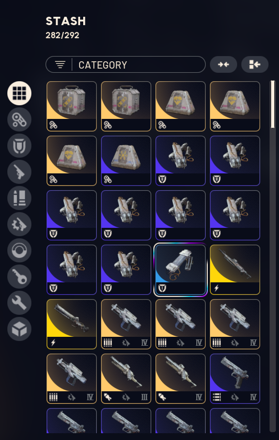Select the ring-shaped category filter icon

coord(19,250)
